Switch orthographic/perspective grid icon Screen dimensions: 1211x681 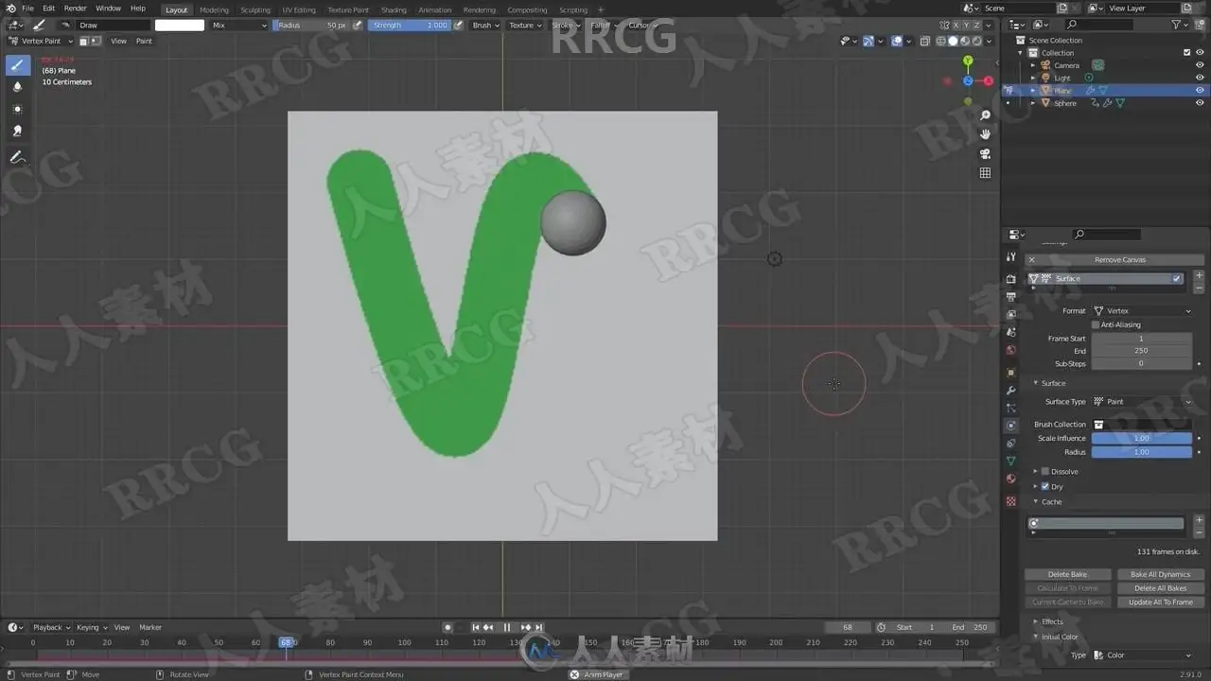pyautogui.click(x=985, y=173)
